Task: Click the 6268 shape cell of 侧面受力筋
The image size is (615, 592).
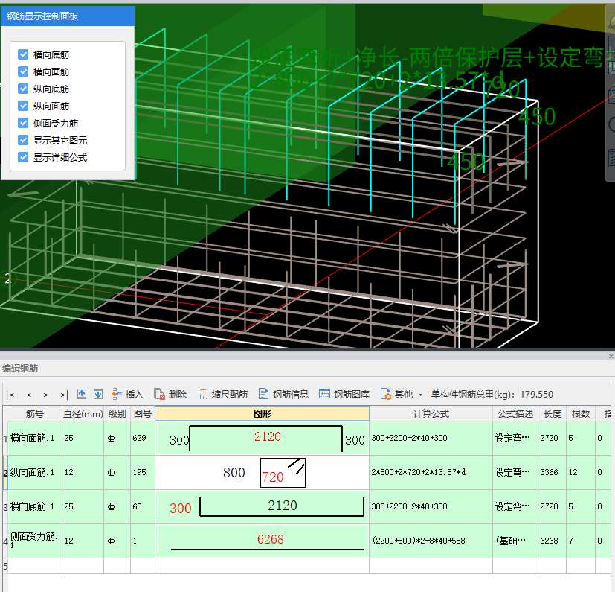Action: 262,541
